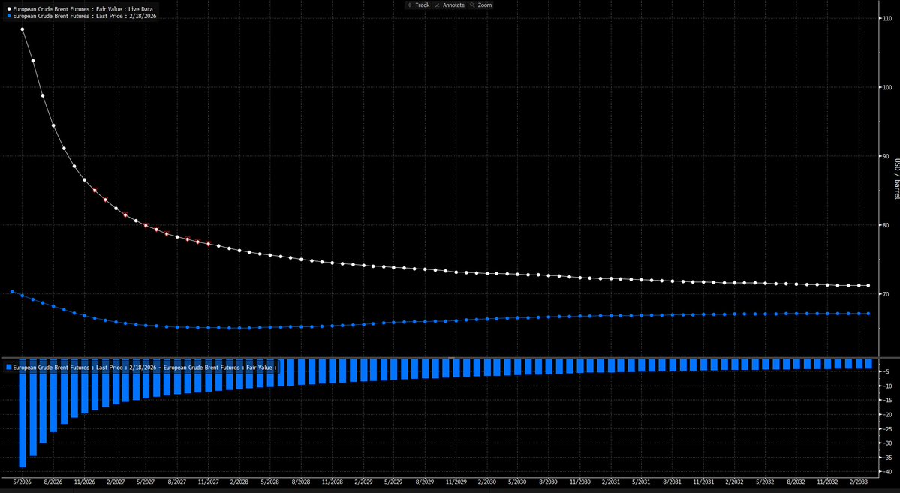Click the 11/2032 date label

(x=827, y=483)
